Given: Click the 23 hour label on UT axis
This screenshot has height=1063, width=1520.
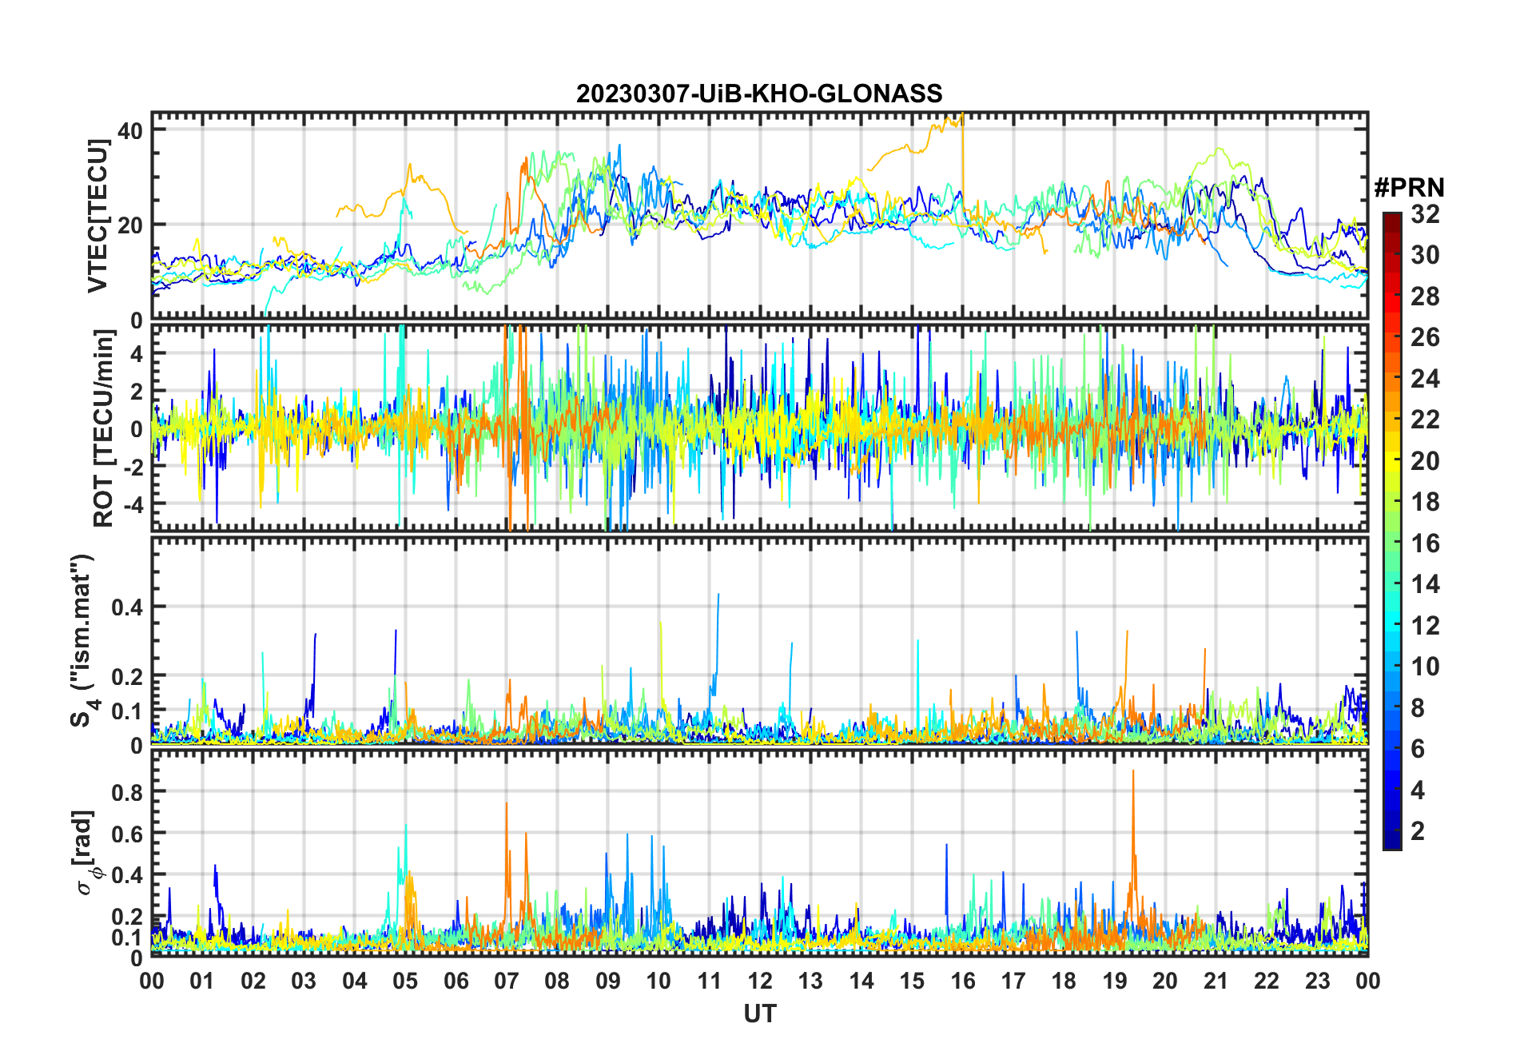Looking at the screenshot, I should [1317, 981].
